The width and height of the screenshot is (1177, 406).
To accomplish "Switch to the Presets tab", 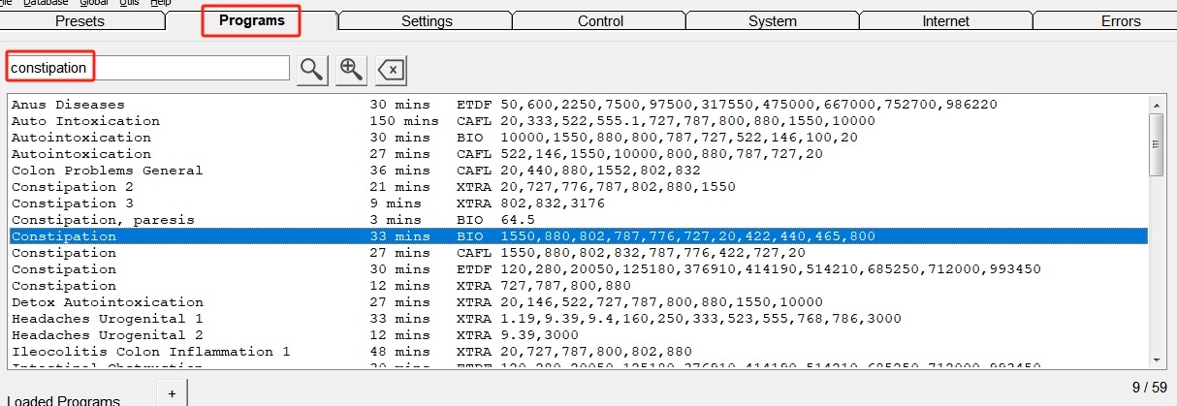I will pos(80,21).
